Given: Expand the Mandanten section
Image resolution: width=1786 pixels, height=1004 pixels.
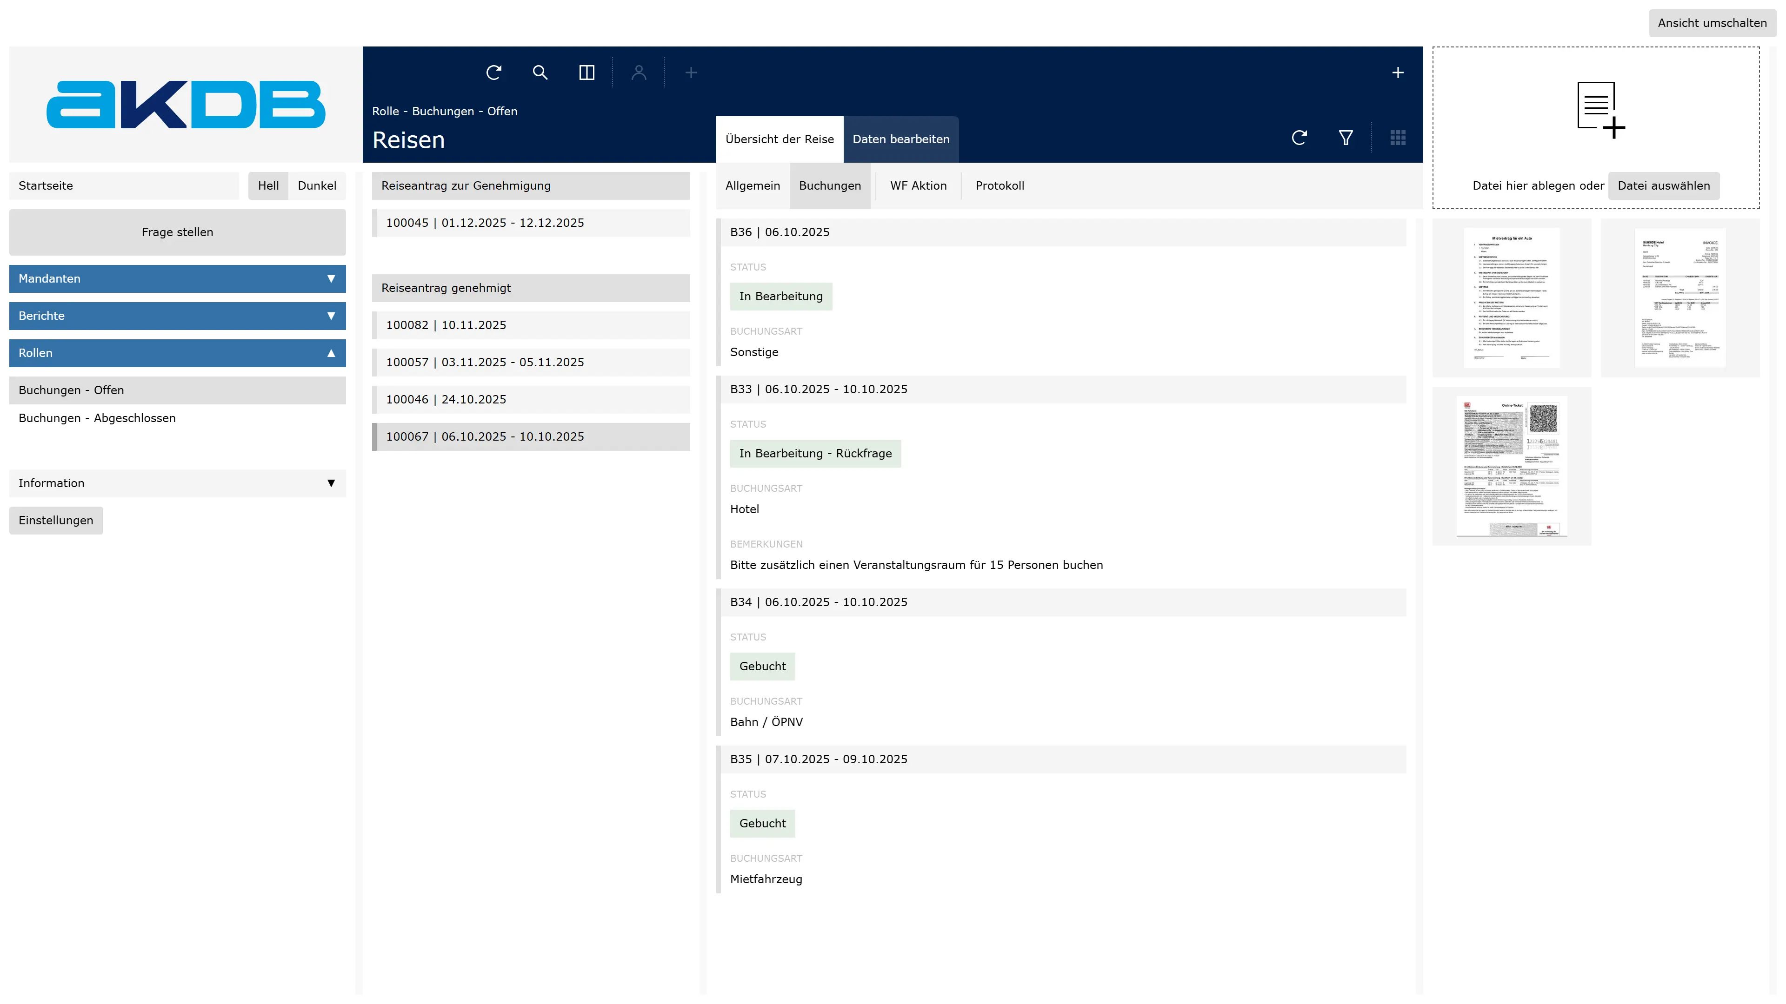Looking at the screenshot, I should 178,278.
